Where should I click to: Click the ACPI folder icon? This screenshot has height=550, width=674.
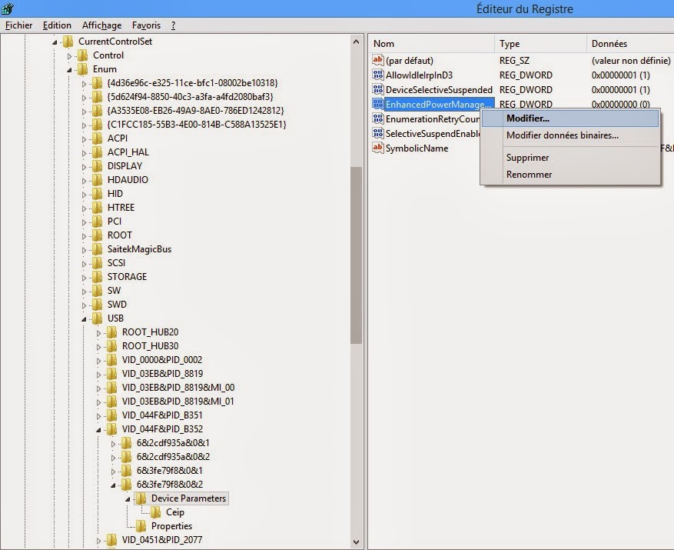(x=97, y=138)
